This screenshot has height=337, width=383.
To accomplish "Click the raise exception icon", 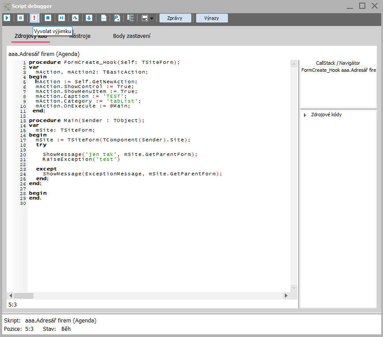I will point(34,18).
